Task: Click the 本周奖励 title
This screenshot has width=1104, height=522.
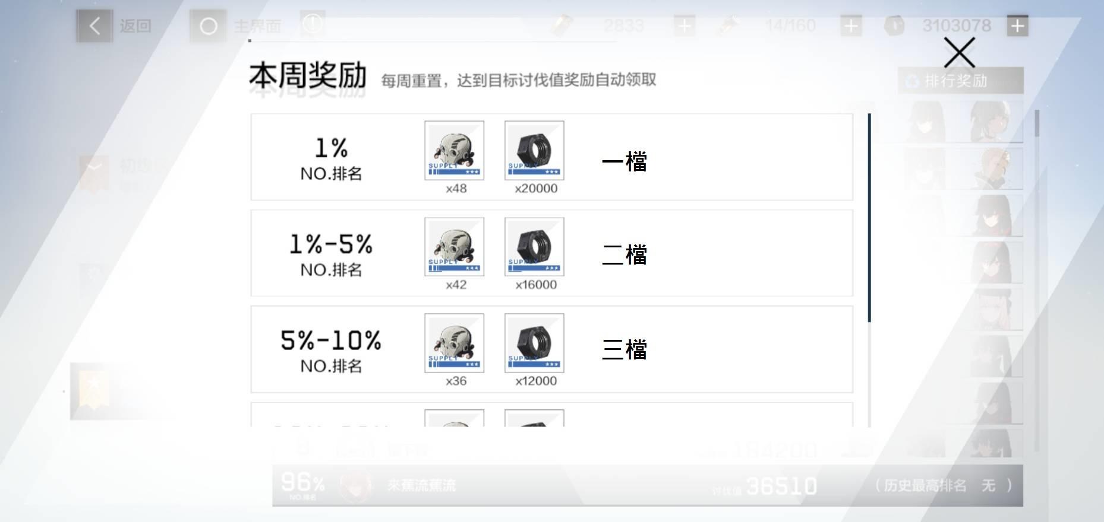Action: point(308,75)
